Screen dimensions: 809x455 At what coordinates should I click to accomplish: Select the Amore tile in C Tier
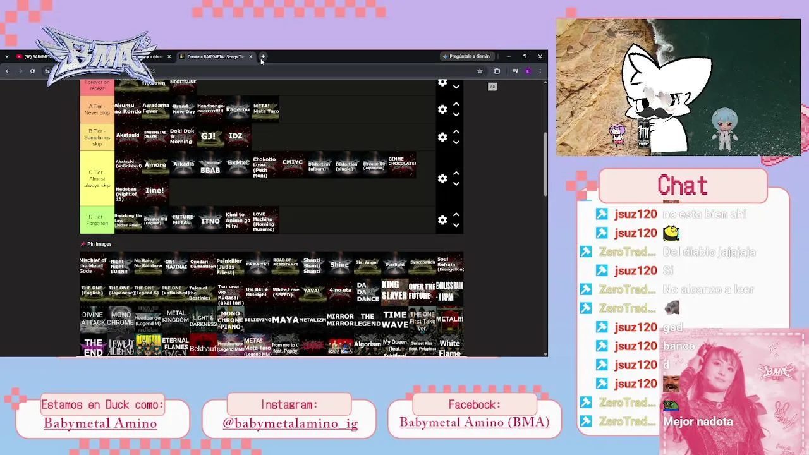click(155, 165)
